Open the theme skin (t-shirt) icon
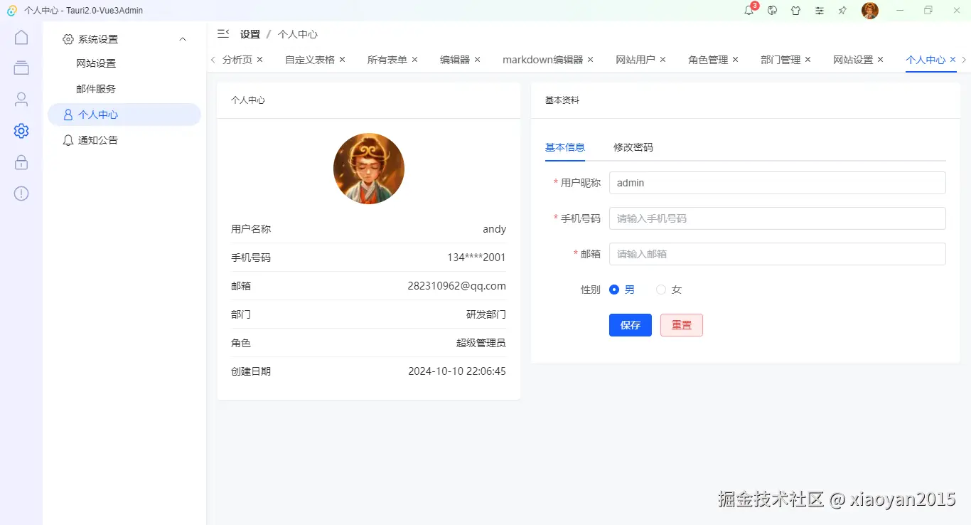This screenshot has height=525, width=971. point(795,11)
